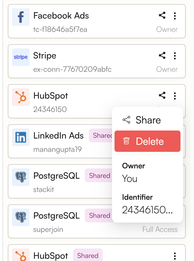Select the HubSpot title above 24346150

point(50,96)
